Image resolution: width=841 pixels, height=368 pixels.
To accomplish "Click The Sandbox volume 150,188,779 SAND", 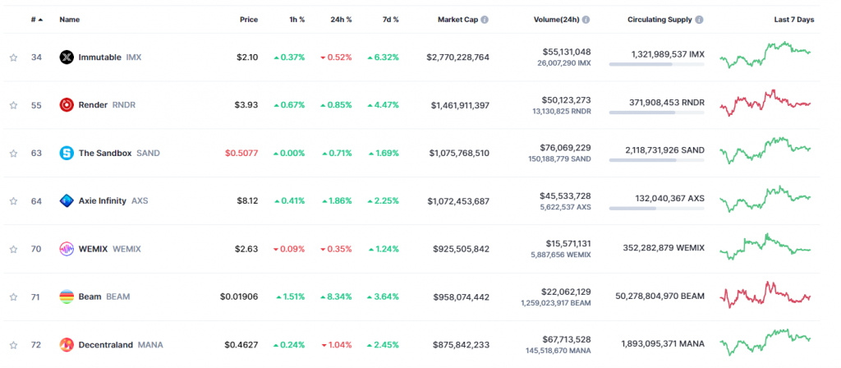I will click(x=558, y=159).
